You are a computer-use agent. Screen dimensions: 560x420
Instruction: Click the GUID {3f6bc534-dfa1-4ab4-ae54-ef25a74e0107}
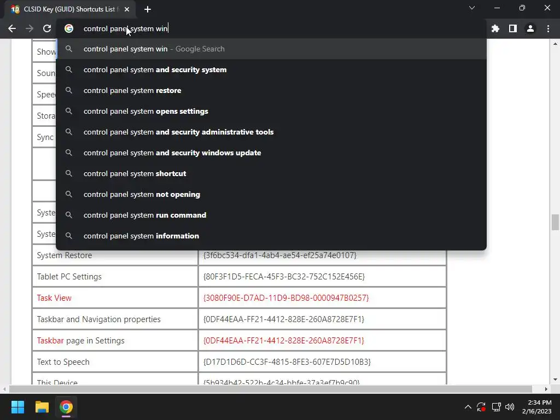tap(279, 255)
